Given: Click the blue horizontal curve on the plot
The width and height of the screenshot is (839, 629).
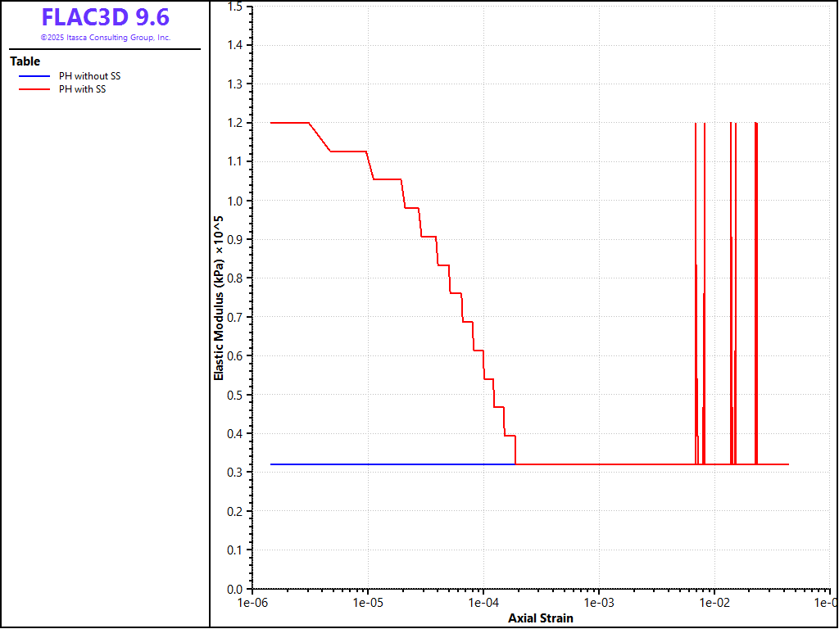Looking at the screenshot, I should (x=385, y=464).
